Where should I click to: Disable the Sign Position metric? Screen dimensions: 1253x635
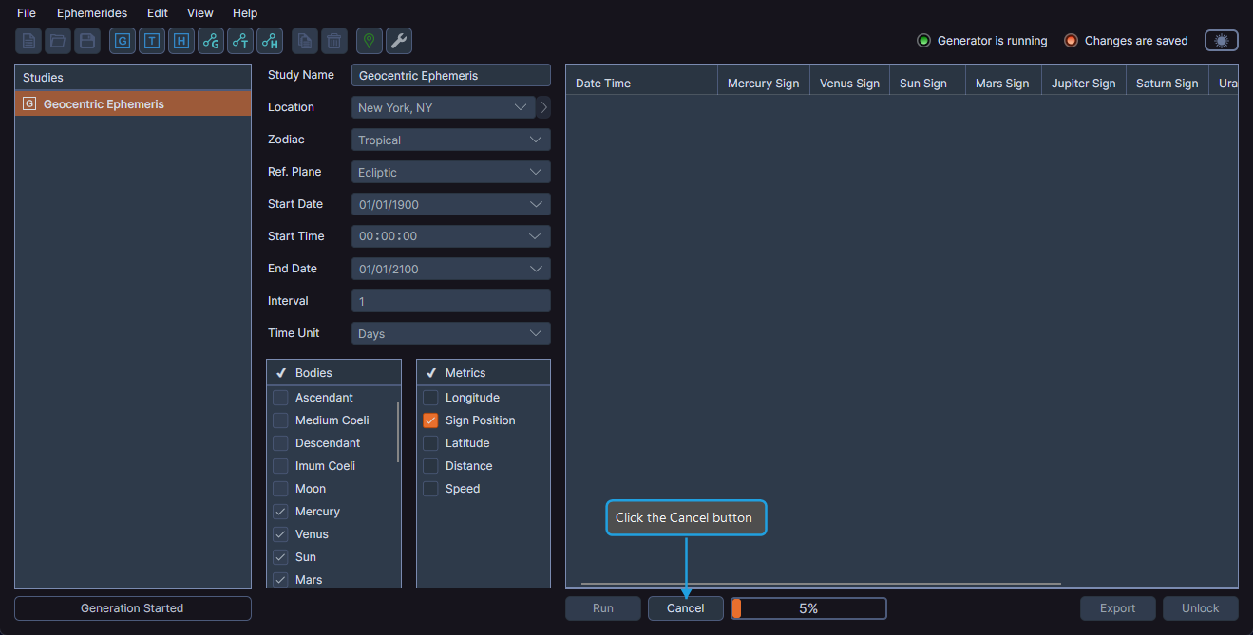429,420
